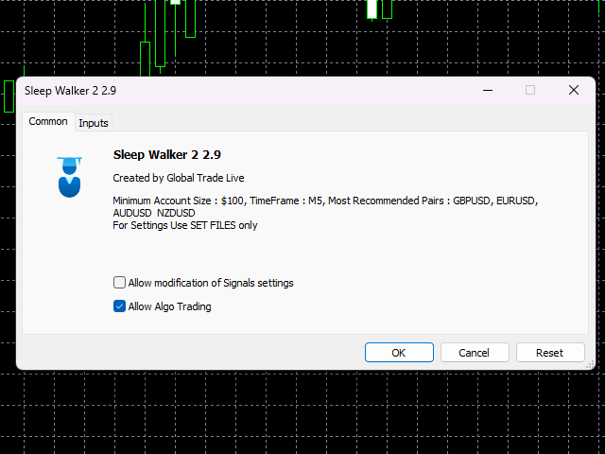Select the Common tab
This screenshot has height=454, width=605.
(48, 122)
